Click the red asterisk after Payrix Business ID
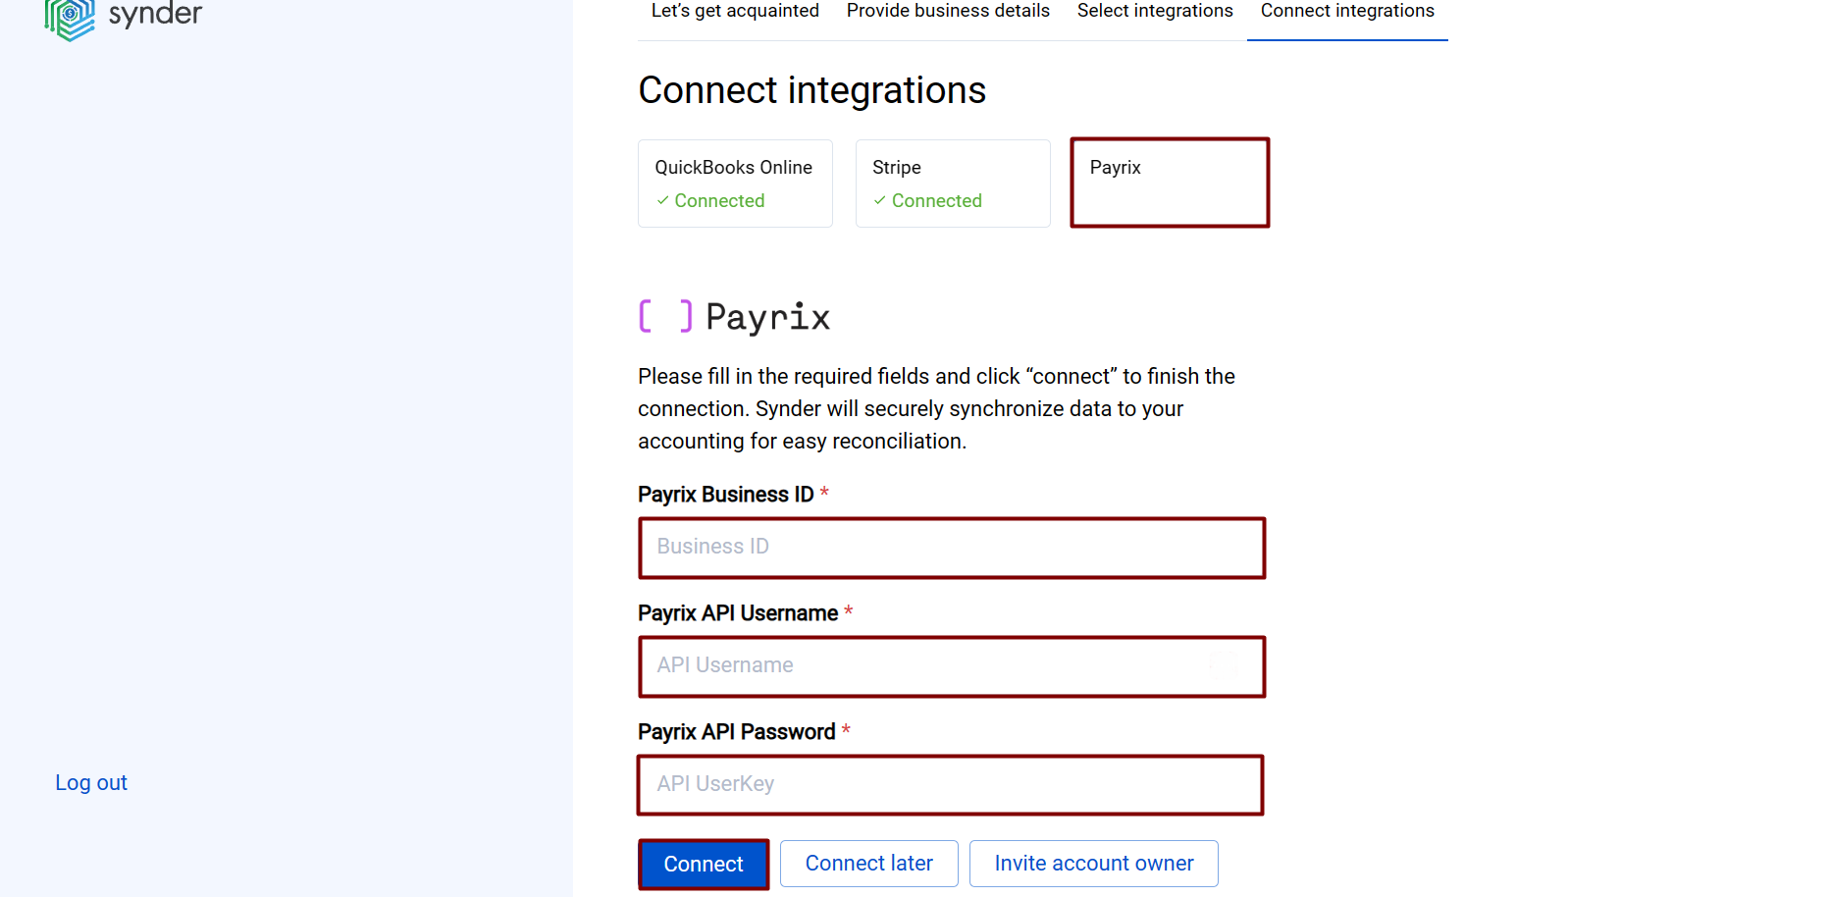The height and width of the screenshot is (897, 1830). 823,492
